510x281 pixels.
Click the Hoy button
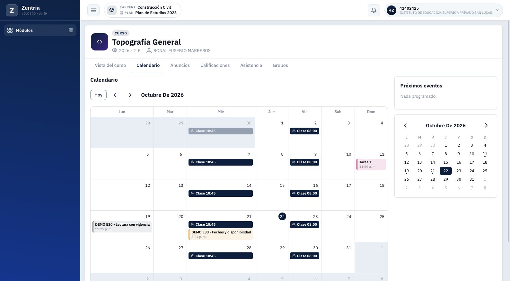point(98,95)
